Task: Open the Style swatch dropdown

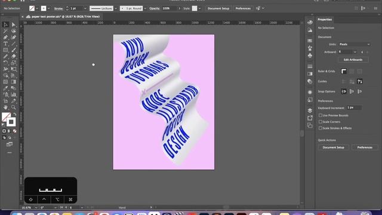Action: [x=199, y=8]
